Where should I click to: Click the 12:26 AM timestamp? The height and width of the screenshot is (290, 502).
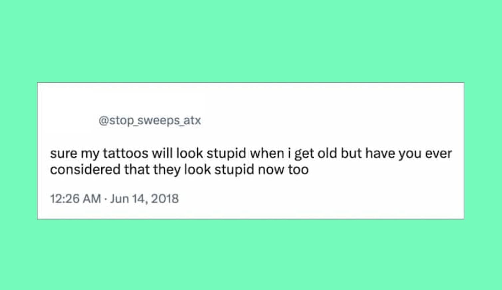pyautogui.click(x=76, y=199)
